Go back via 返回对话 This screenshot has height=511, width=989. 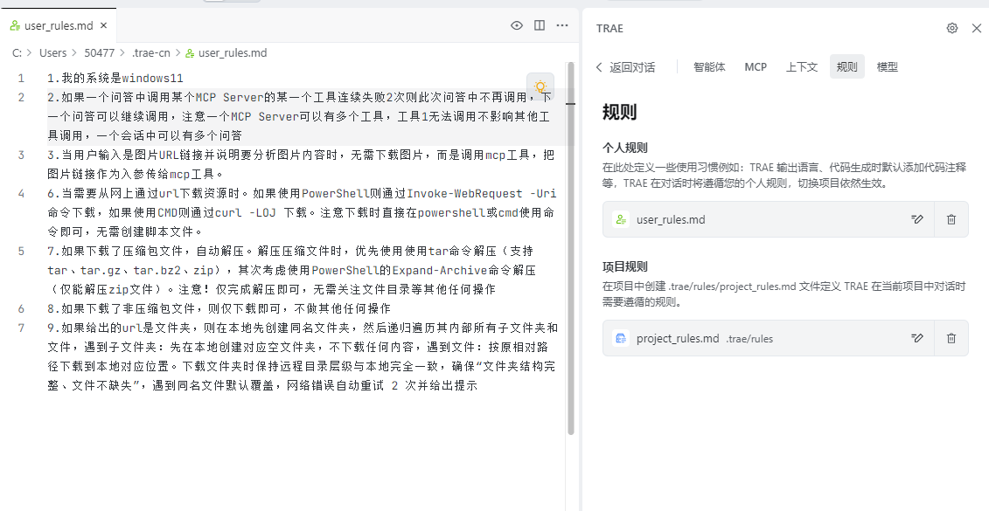(x=624, y=67)
